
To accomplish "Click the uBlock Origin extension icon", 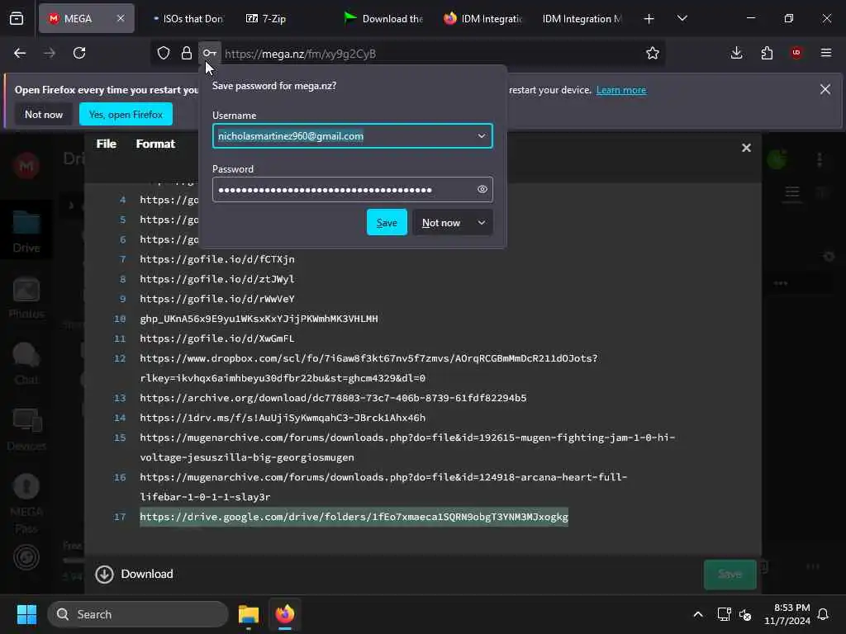I will point(796,53).
